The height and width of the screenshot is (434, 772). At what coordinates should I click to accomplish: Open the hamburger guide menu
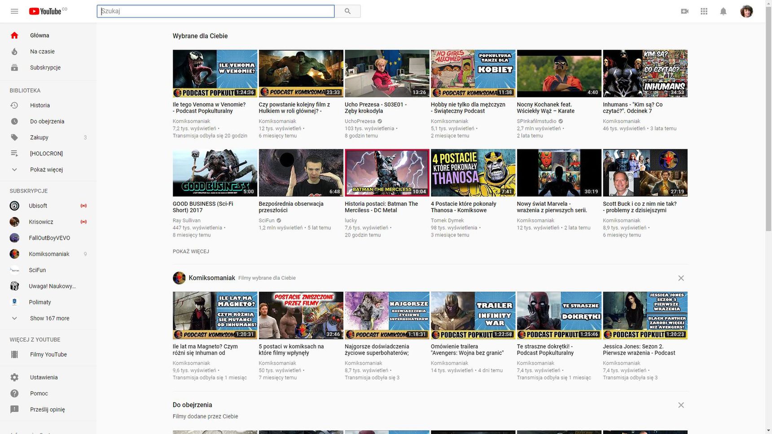pyautogui.click(x=14, y=11)
